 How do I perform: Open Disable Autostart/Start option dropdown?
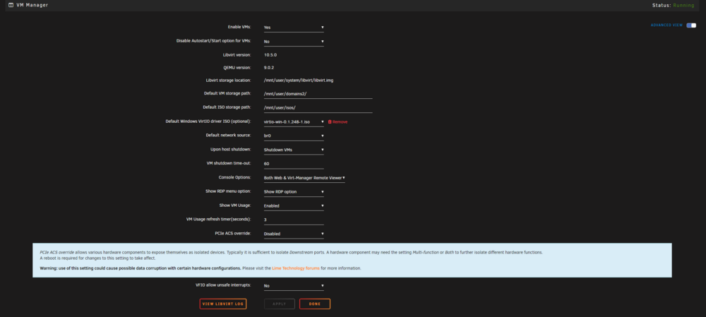pyautogui.click(x=294, y=42)
